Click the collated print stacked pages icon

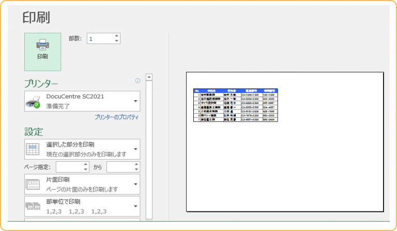(33, 206)
